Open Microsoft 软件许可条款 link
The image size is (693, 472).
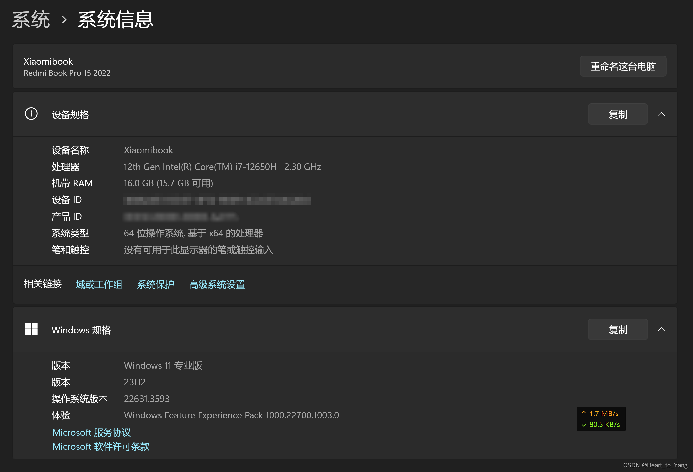(101, 446)
